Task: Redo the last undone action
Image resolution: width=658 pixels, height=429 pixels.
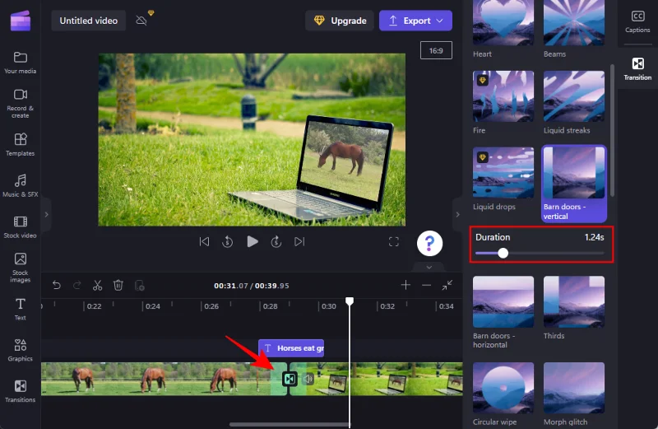Action: 76,286
